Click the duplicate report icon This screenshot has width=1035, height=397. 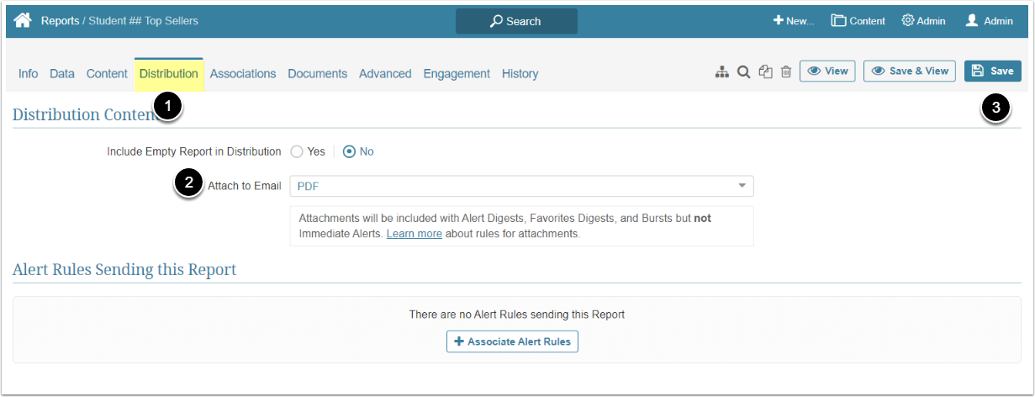[765, 72]
